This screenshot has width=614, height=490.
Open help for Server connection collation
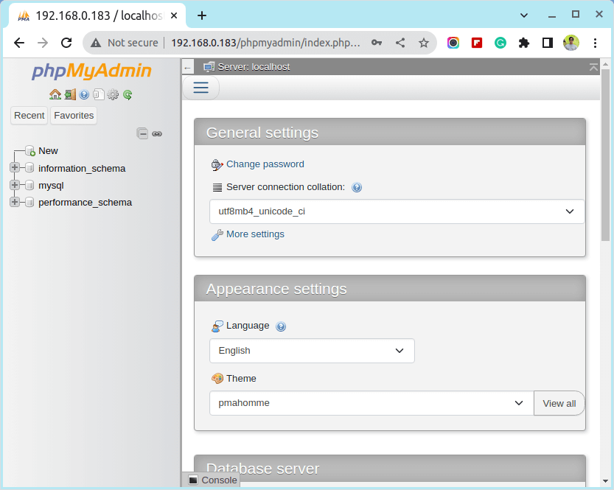(x=357, y=187)
